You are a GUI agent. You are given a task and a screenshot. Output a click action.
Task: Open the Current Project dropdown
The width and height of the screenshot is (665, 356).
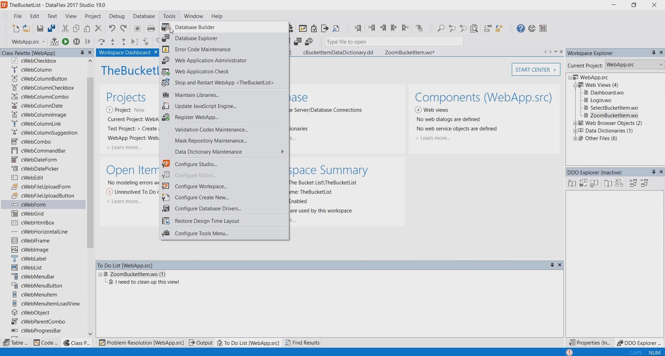coord(660,65)
